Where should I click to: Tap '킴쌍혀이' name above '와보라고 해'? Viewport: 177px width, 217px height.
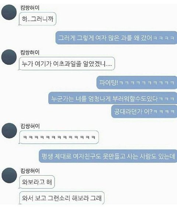[x=30, y=171]
